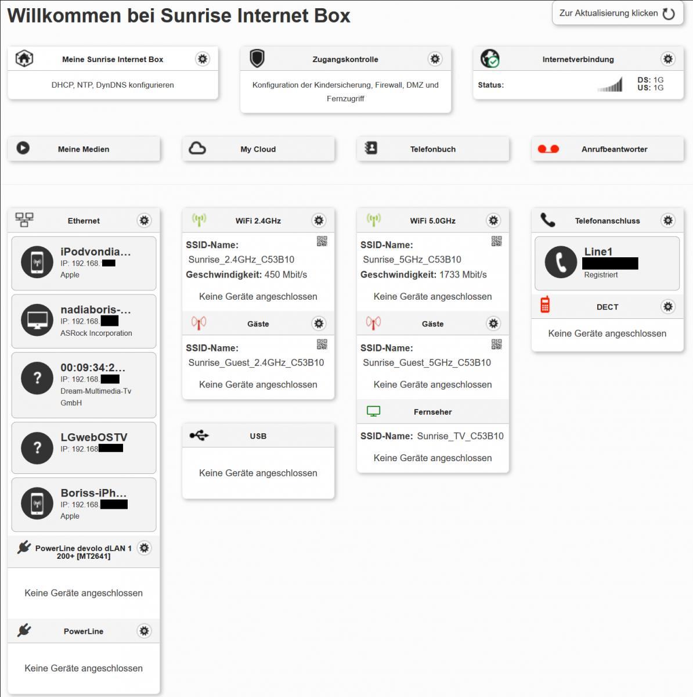The height and width of the screenshot is (697, 693).
Task: Click the signal strength bars in Internetverbindung
Action: coord(609,85)
